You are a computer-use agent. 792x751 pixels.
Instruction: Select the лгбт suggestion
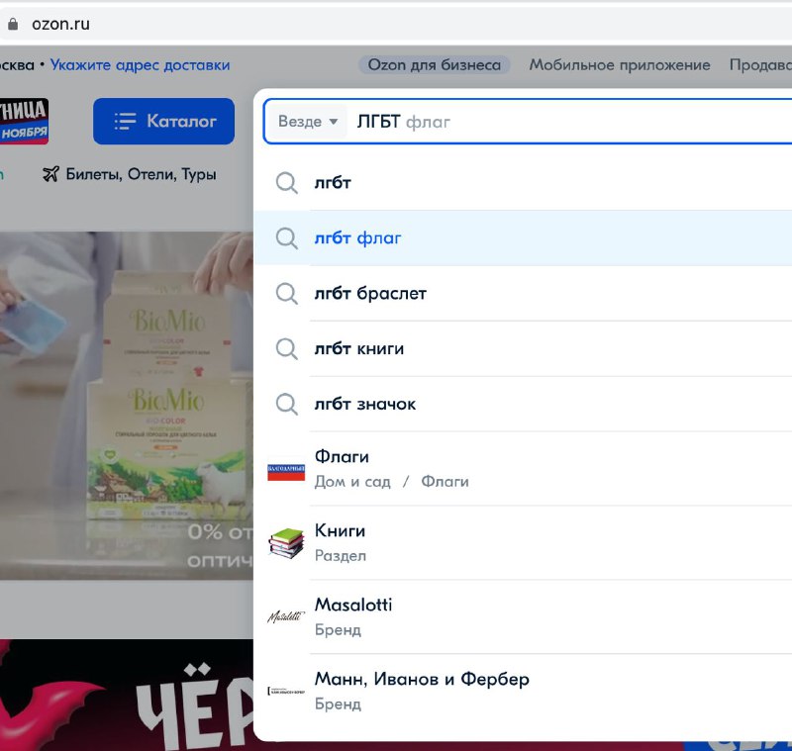point(523,183)
